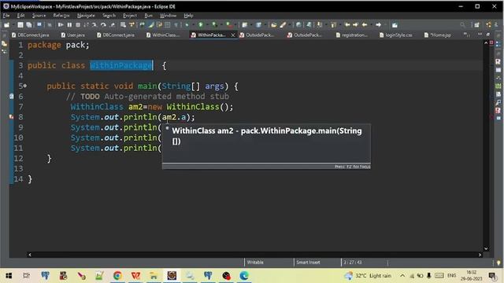504x283 pixels.
Task: Open the Run dropdown arrow
Action: (x=206, y=24)
